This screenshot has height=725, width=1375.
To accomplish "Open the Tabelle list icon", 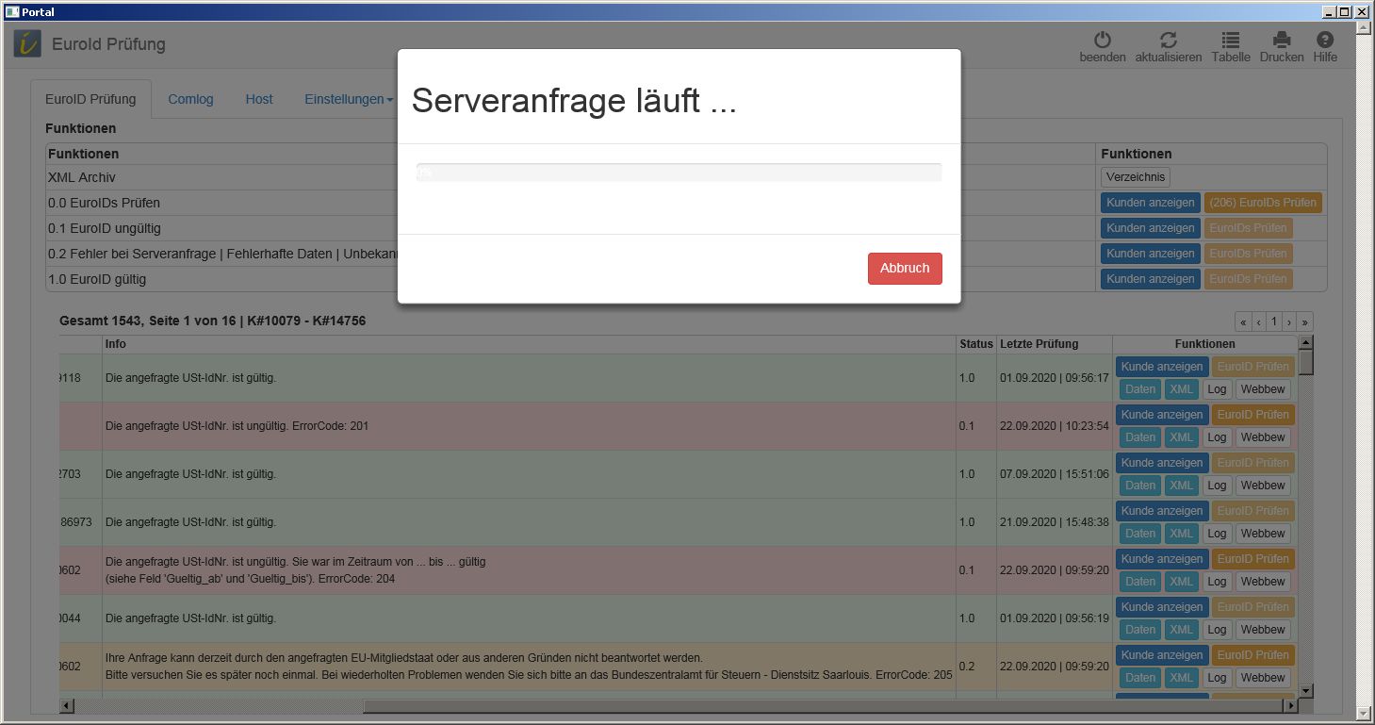I will 1230,41.
